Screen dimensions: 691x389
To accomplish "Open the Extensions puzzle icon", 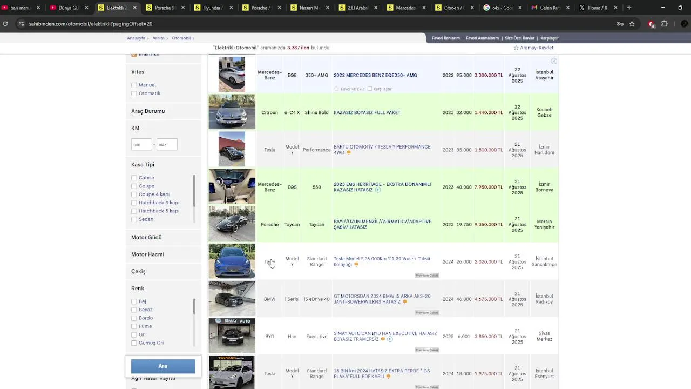I will pyautogui.click(x=665, y=24).
